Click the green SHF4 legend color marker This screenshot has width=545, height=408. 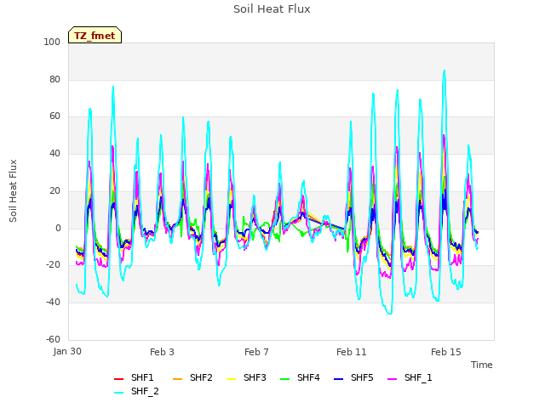[x=285, y=379]
